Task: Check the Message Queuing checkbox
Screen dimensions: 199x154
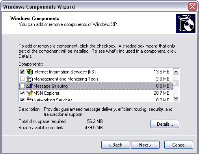Action: pyautogui.click(x=22, y=86)
